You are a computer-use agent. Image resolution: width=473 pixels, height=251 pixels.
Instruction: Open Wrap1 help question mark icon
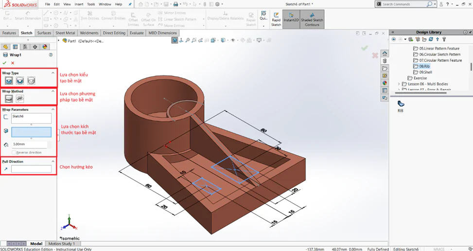(51, 55)
